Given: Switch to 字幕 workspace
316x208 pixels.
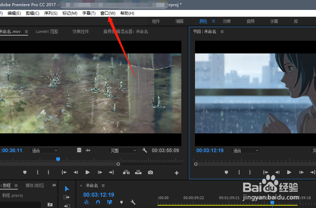Looking at the screenshot, I should coord(274,21).
